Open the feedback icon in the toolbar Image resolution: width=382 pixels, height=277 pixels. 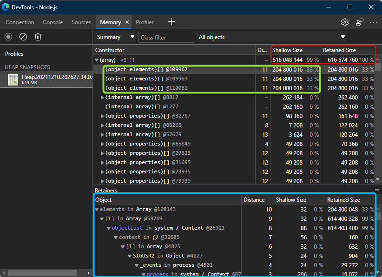(x=359, y=22)
